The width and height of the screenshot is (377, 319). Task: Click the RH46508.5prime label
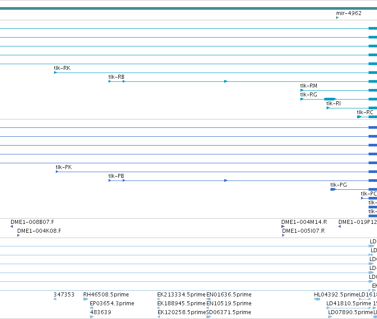[x=106, y=295]
